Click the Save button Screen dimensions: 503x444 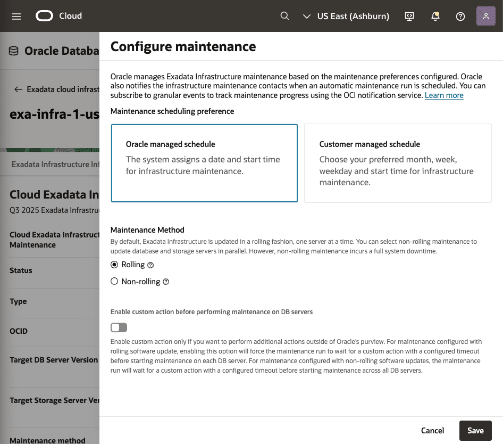tap(475, 430)
